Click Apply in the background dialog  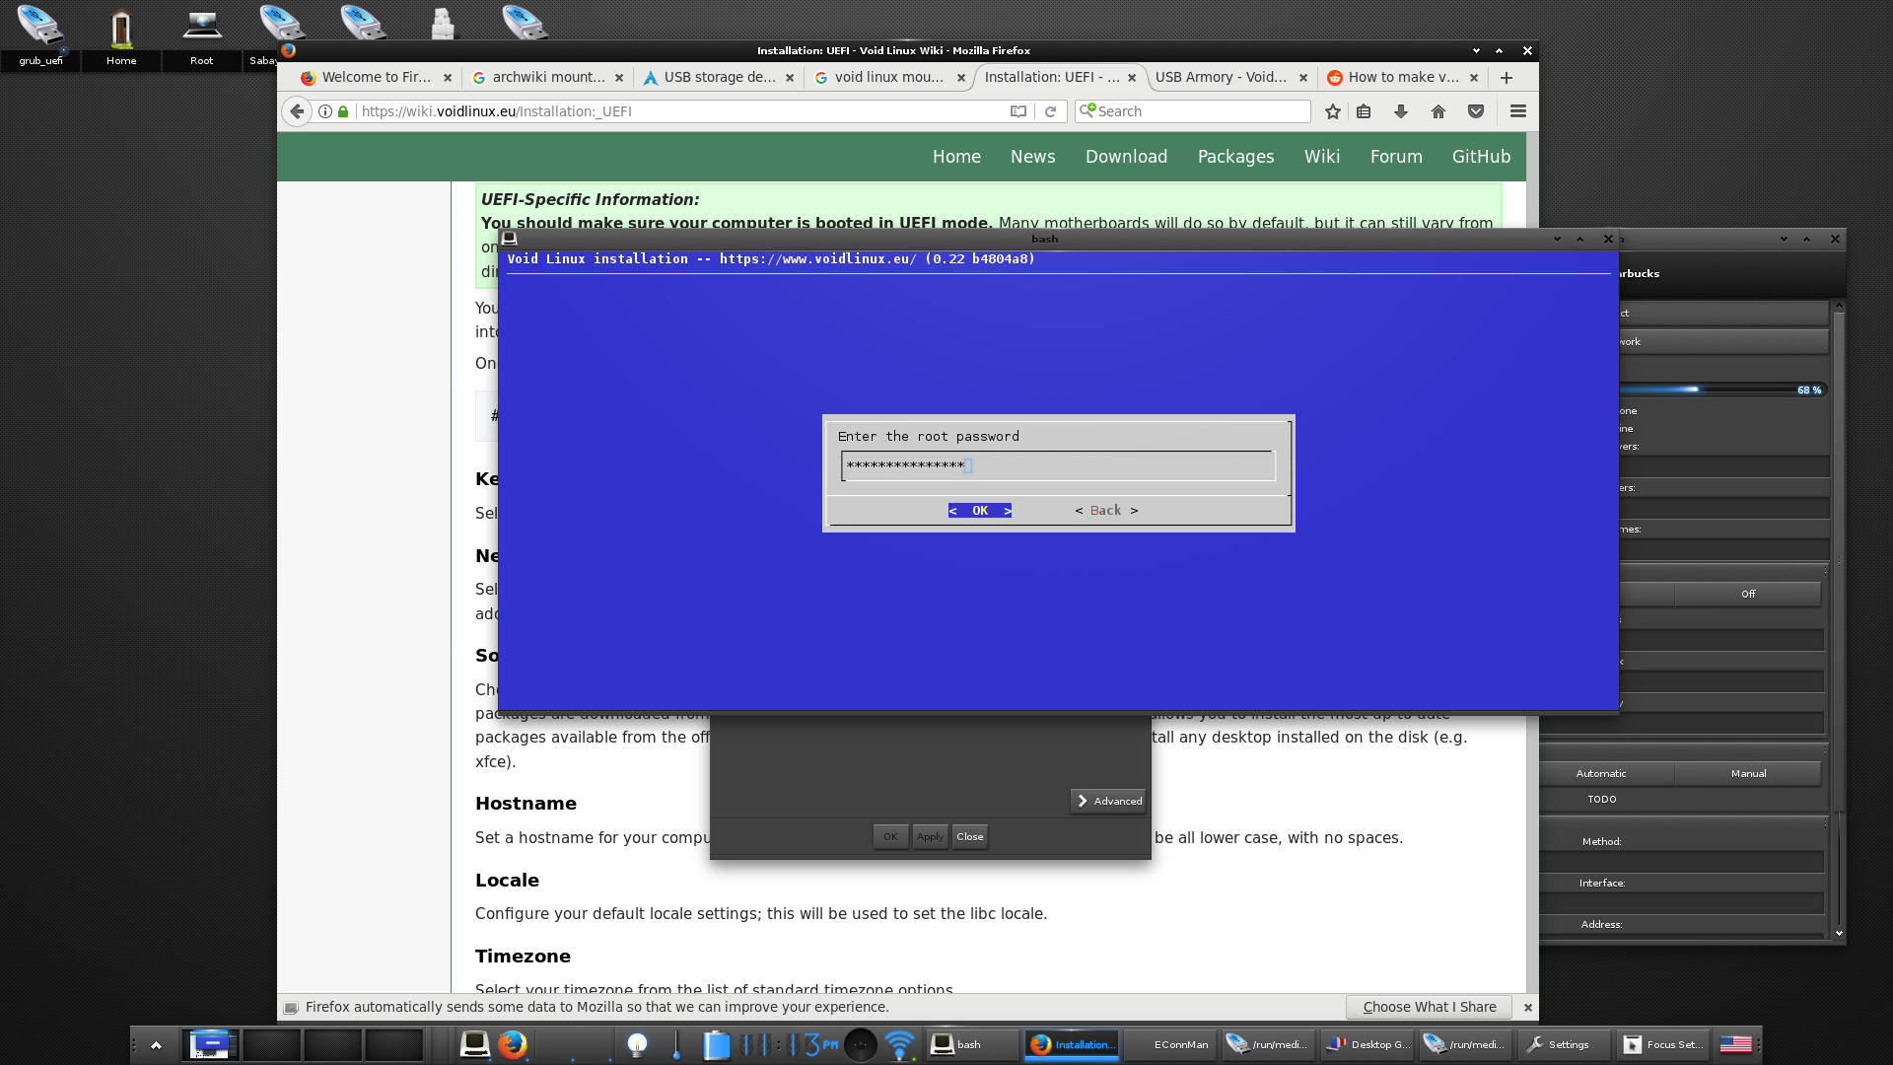point(930,836)
